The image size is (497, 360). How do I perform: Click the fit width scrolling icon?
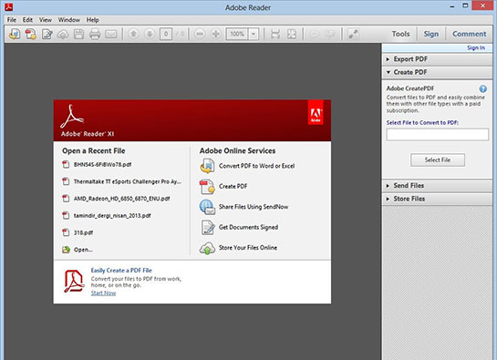pos(275,34)
